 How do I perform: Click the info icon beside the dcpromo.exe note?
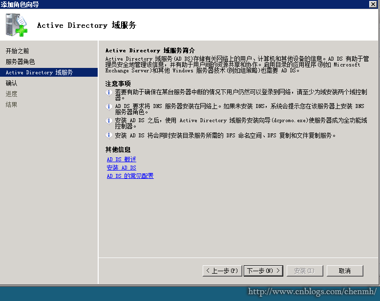(109, 121)
